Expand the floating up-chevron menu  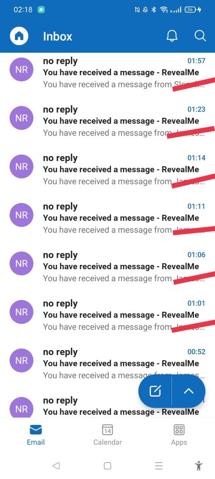(189, 391)
